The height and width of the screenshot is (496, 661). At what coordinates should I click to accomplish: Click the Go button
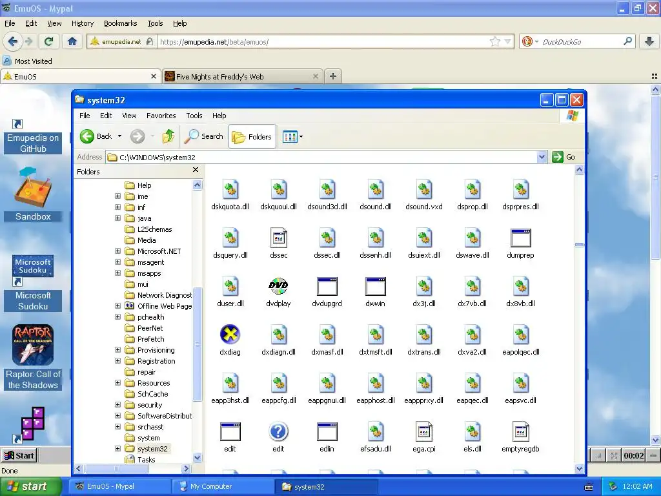pyautogui.click(x=564, y=157)
